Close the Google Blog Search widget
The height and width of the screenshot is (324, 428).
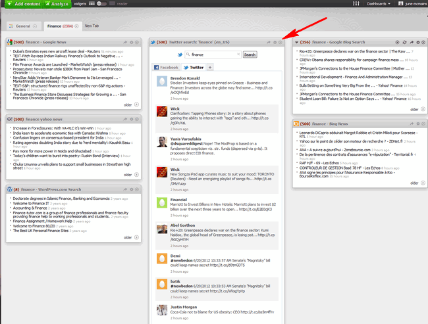point(423,42)
